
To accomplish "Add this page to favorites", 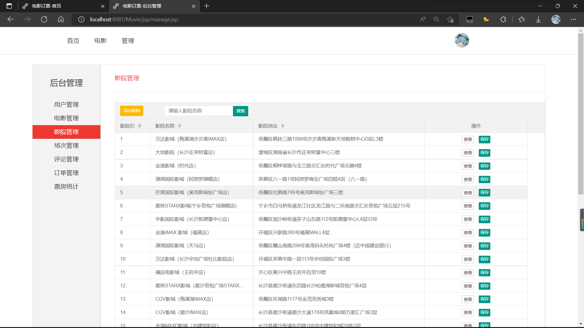I will click(x=450, y=19).
